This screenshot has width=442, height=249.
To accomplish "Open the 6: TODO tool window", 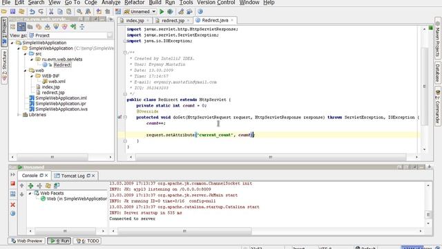I will point(88,241).
